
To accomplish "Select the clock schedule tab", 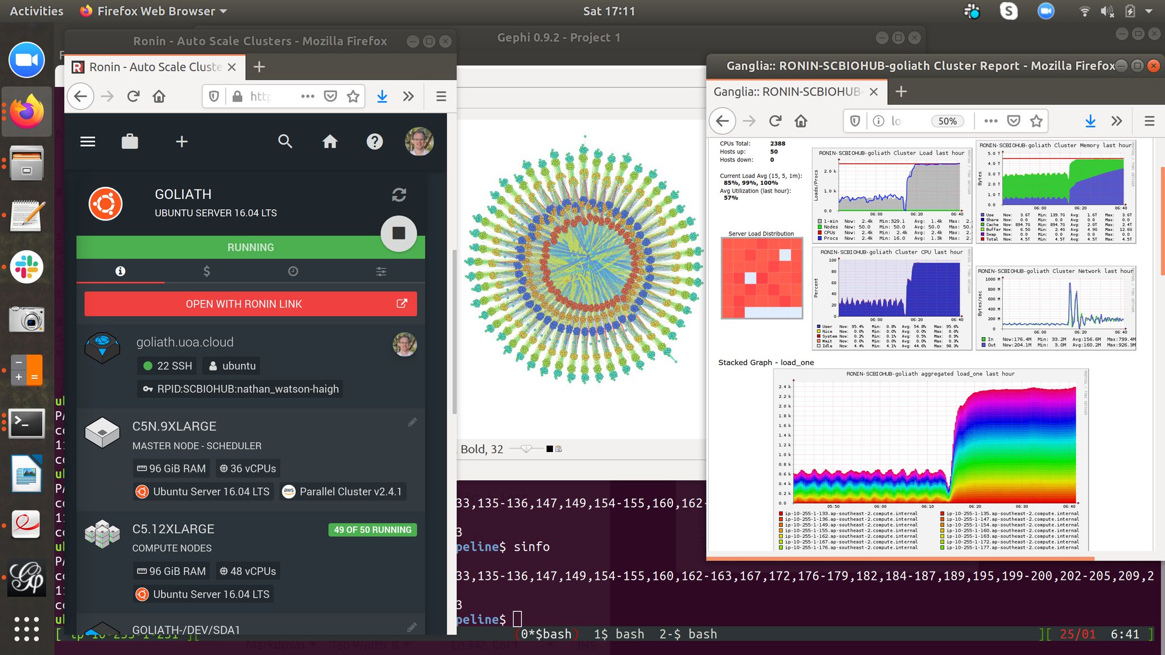I will point(293,271).
